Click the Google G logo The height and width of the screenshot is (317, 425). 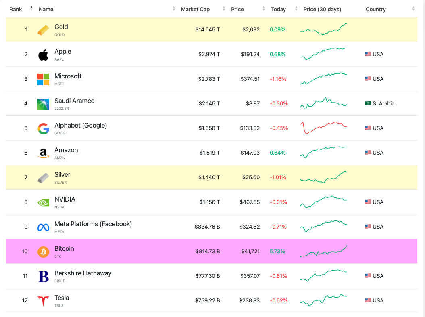coord(43,128)
